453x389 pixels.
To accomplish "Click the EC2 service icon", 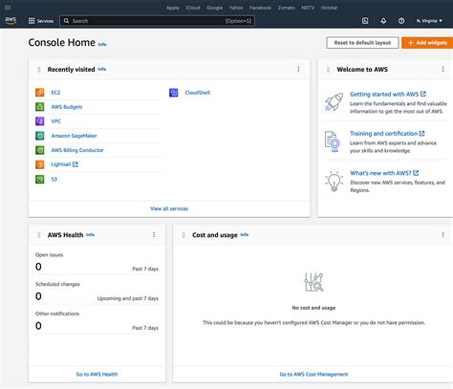I will pos(40,93).
